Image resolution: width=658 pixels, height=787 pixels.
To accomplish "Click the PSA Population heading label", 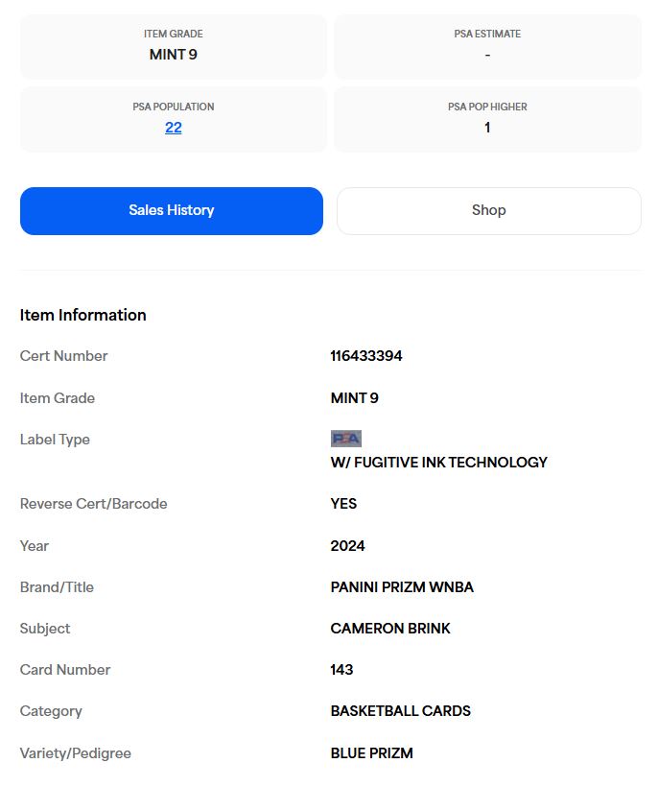I will click(174, 107).
